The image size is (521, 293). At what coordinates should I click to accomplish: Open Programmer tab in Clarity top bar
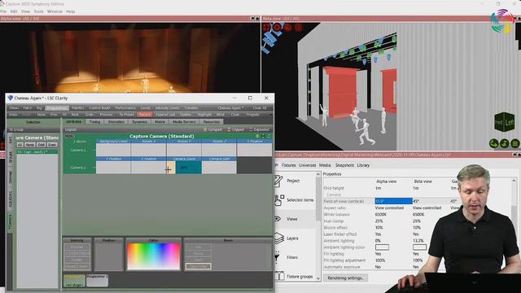coord(56,108)
